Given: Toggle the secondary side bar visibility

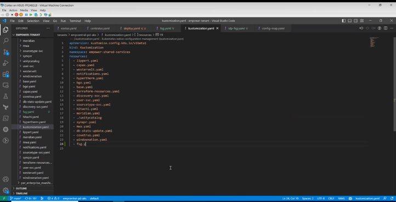Looking at the screenshot, I should pyautogui.click(x=356, y=21).
